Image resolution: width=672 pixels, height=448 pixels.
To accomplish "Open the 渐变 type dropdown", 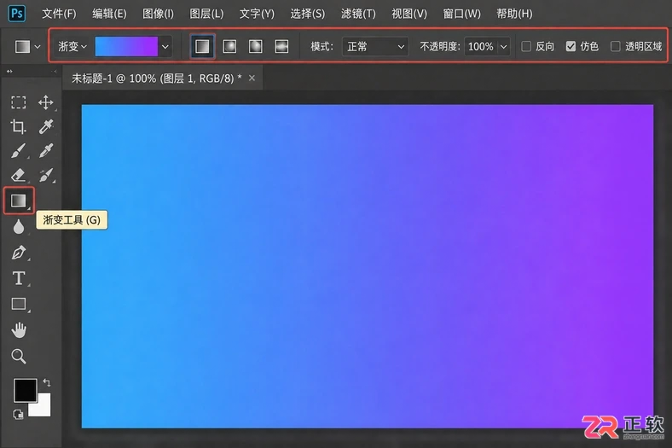I will [x=72, y=46].
